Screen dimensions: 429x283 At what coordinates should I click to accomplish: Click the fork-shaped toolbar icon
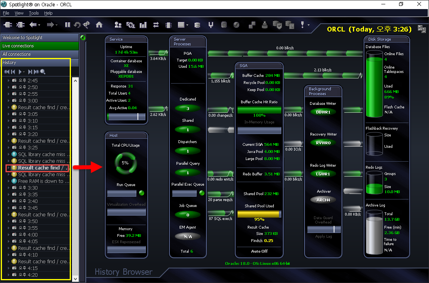click(211, 25)
